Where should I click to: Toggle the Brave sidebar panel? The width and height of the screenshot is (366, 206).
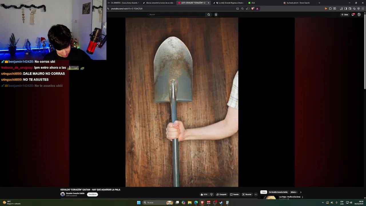tap(346, 9)
